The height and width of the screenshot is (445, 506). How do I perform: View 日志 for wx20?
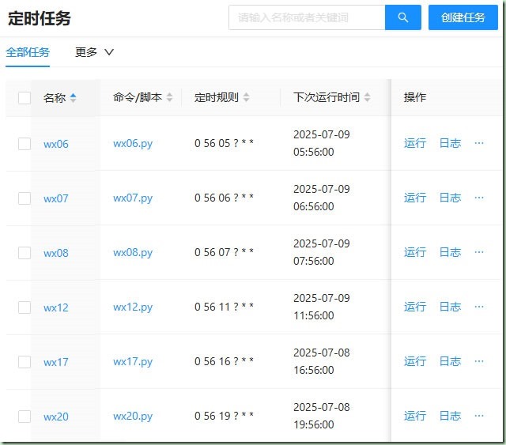450,416
